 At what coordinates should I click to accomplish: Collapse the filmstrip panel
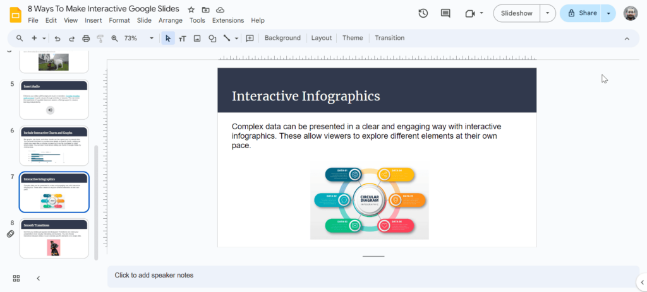[x=38, y=278]
